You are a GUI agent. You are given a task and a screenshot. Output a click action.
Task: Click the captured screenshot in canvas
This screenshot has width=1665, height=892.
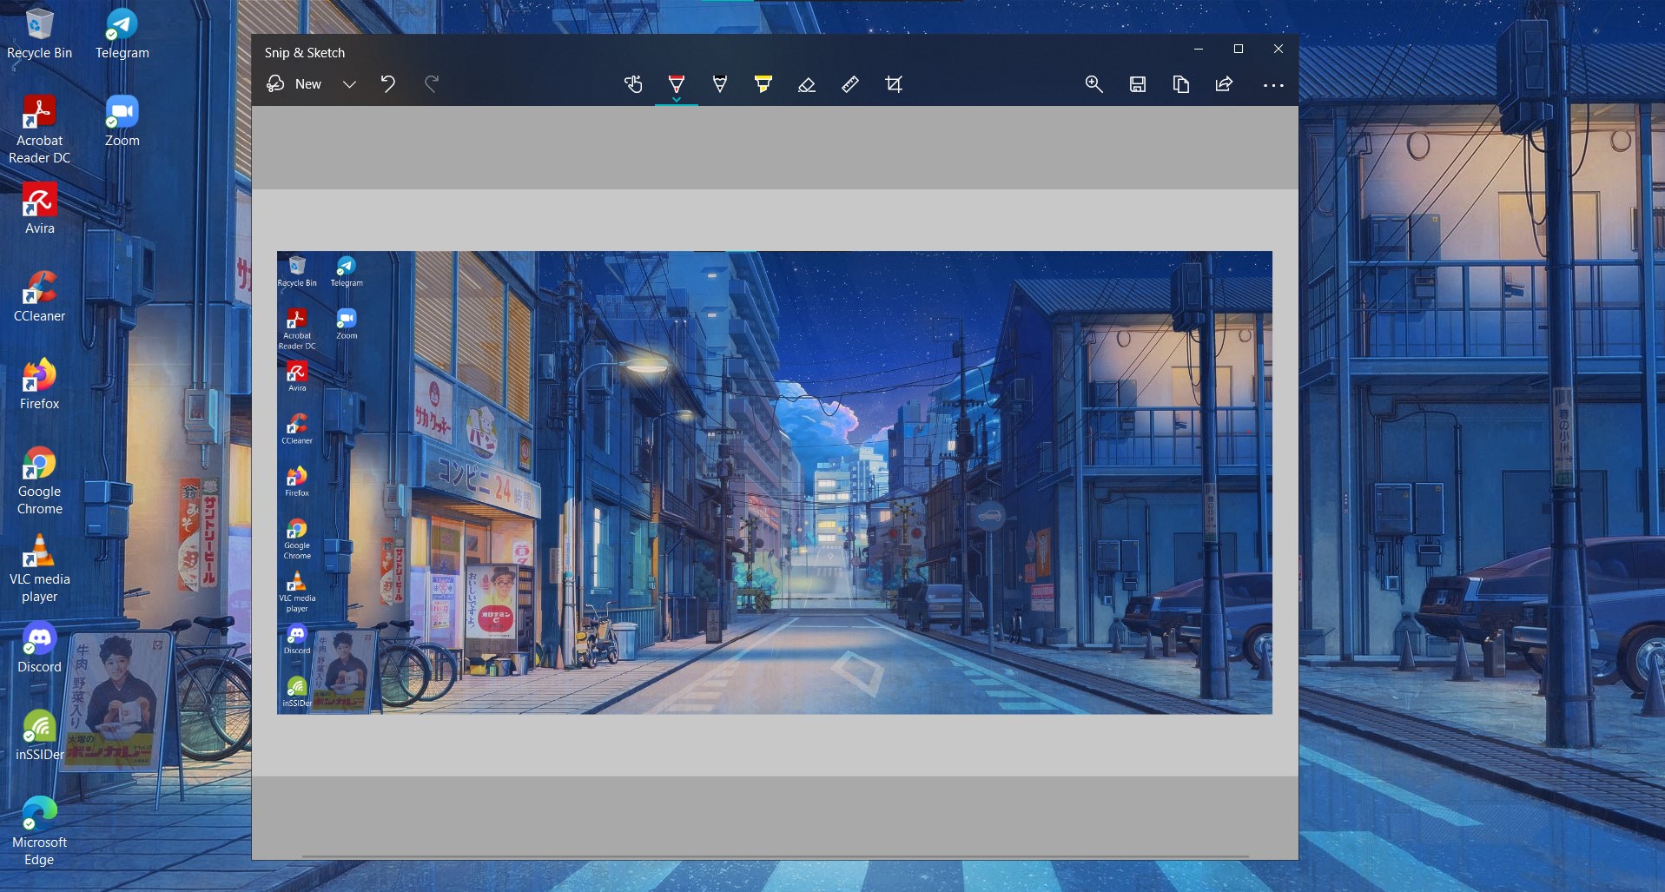coord(774,482)
